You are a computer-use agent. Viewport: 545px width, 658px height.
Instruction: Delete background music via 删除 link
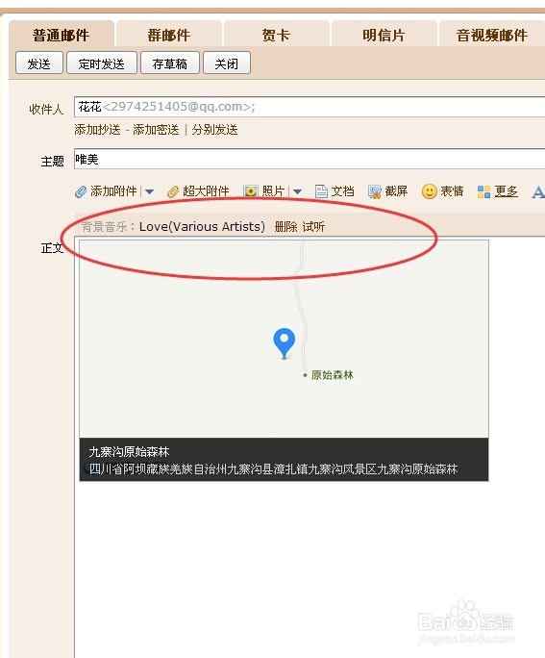(x=285, y=227)
